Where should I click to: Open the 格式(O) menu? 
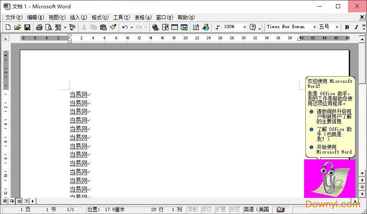tap(100, 17)
